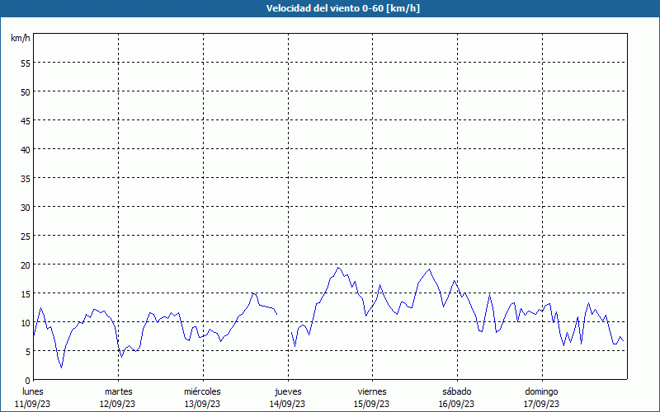The height and width of the screenshot is (412, 660).
Task: Select the 40 value on the y-axis
Action: click(26, 149)
